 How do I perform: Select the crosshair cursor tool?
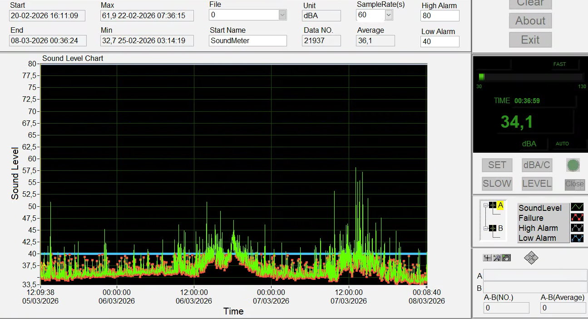click(487, 258)
